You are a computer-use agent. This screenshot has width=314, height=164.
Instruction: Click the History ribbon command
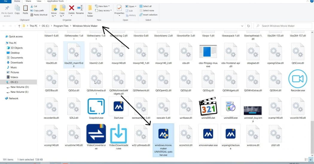(x=131, y=15)
